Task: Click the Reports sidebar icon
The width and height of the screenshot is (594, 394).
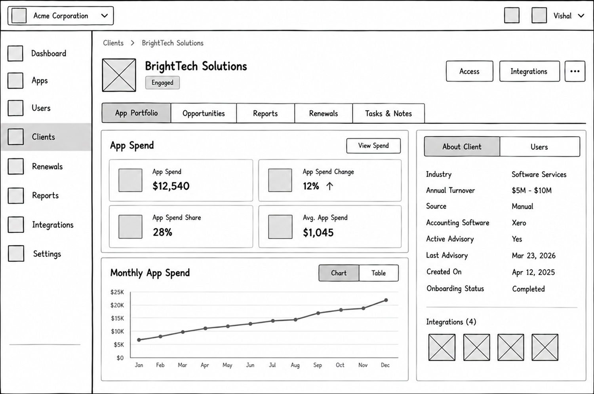Action: pos(15,195)
